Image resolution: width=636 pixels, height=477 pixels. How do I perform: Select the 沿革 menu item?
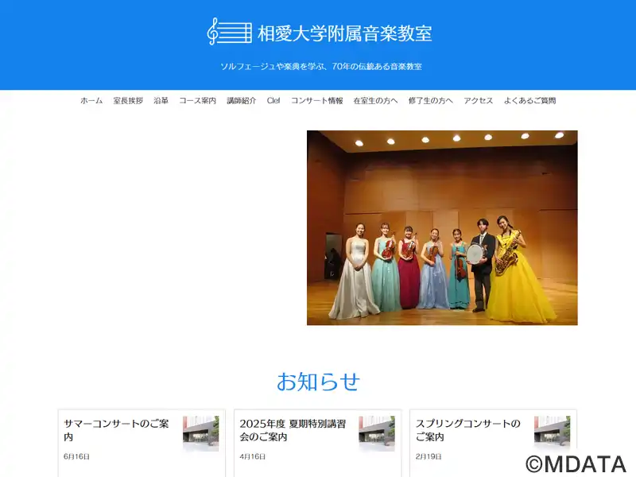click(x=161, y=101)
